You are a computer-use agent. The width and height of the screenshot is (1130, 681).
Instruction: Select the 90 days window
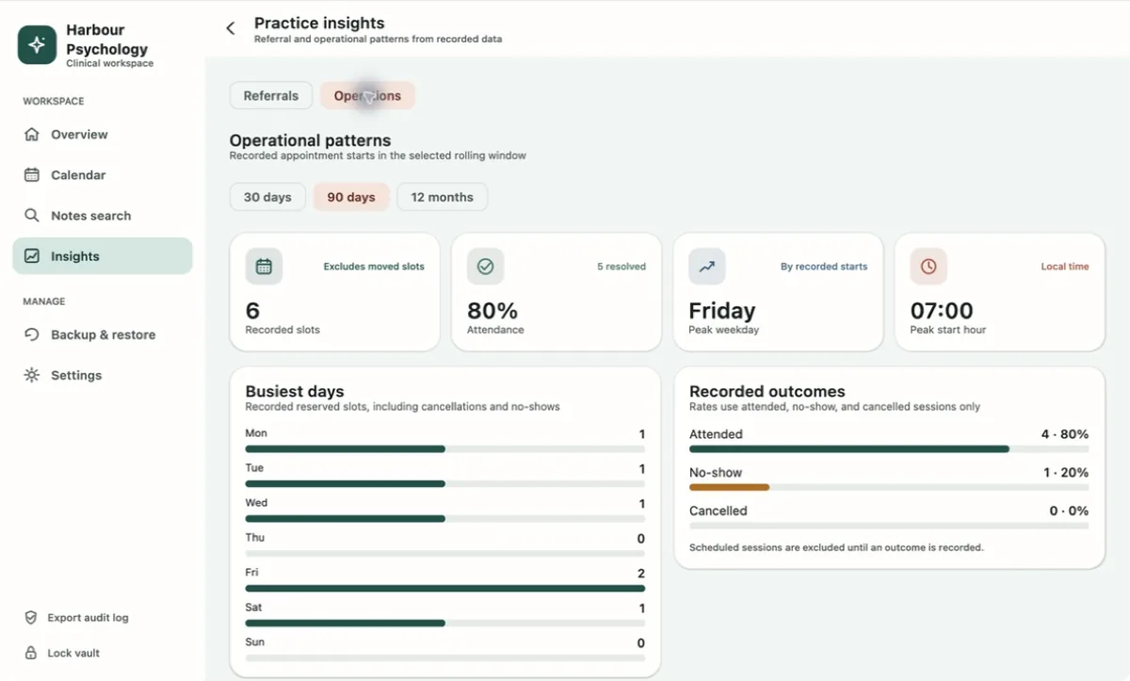tap(351, 197)
